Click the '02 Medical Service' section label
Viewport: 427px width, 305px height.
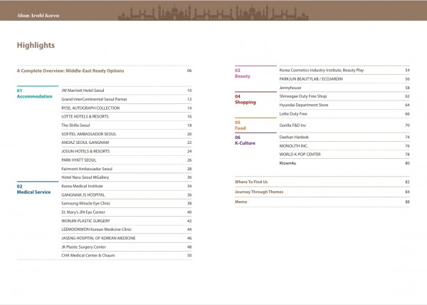33,189
